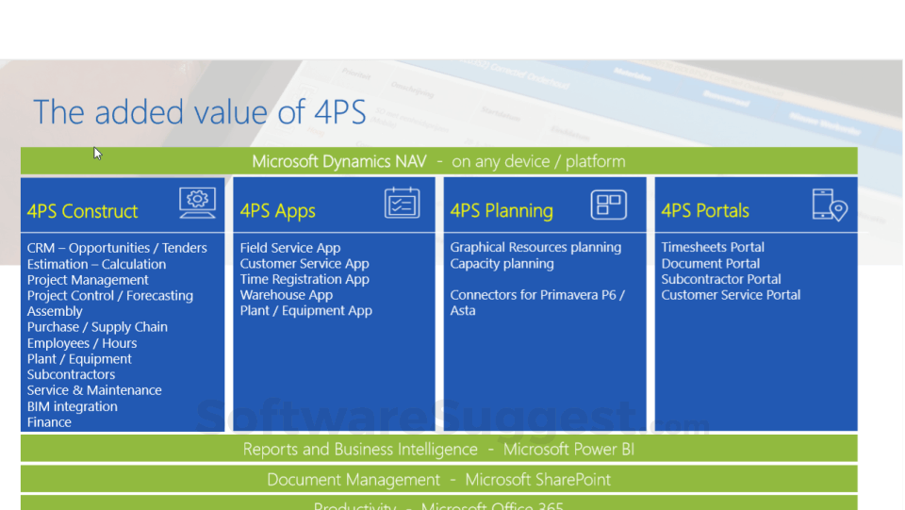This screenshot has height=510, width=905.
Task: Click the 'BIM integration' line
Action: 73,406
